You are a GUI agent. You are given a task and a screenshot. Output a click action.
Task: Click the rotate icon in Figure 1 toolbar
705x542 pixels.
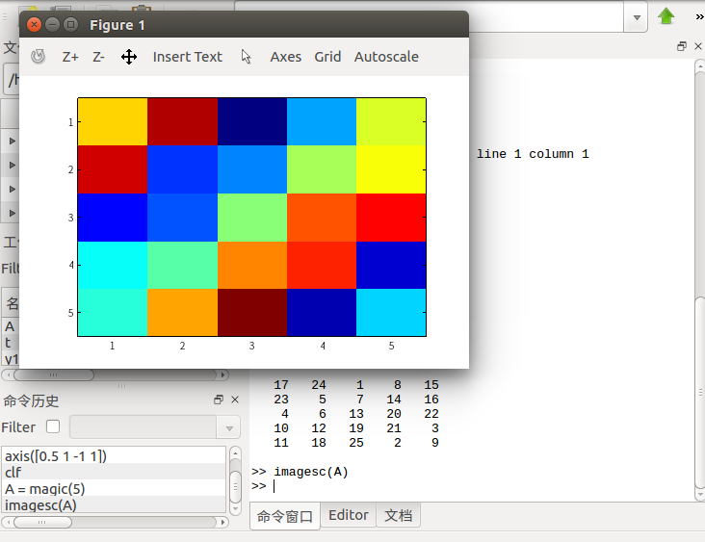click(39, 57)
